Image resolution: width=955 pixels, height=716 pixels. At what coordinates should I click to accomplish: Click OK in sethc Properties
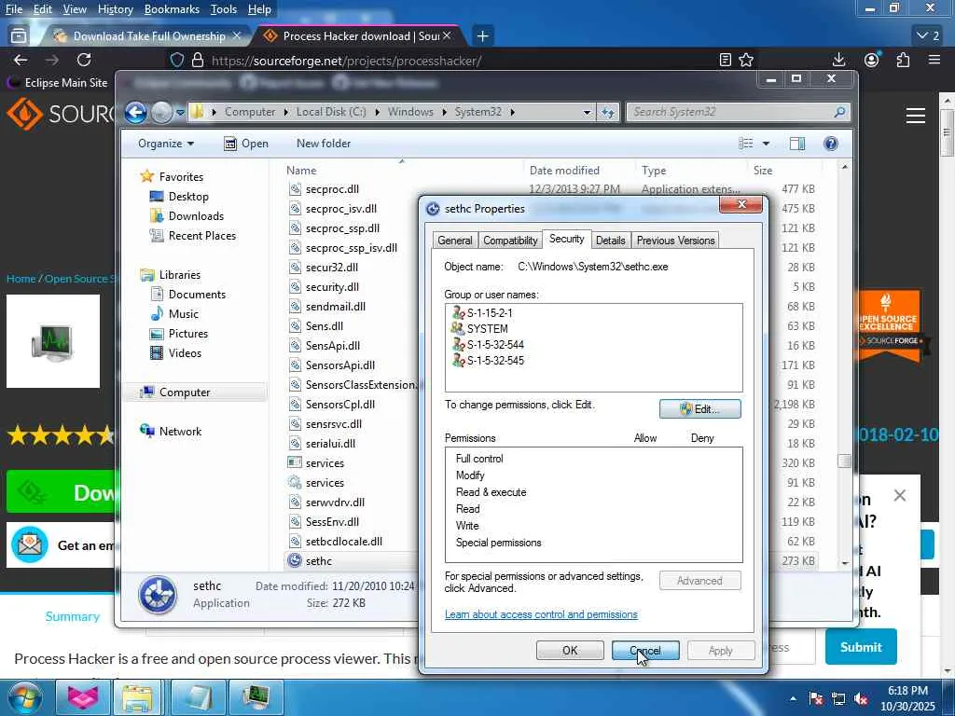point(570,650)
